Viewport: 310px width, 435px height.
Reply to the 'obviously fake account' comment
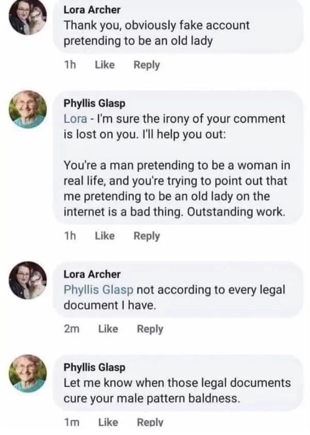146,65
